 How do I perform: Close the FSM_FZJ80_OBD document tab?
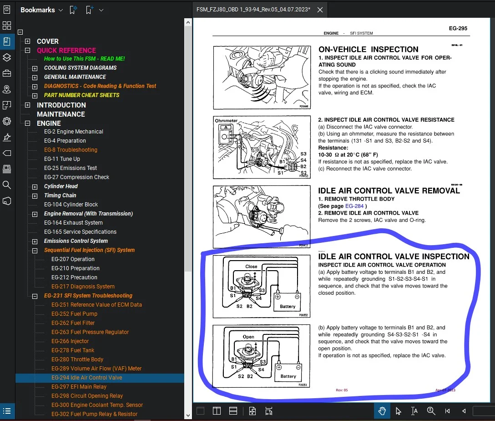320,10
